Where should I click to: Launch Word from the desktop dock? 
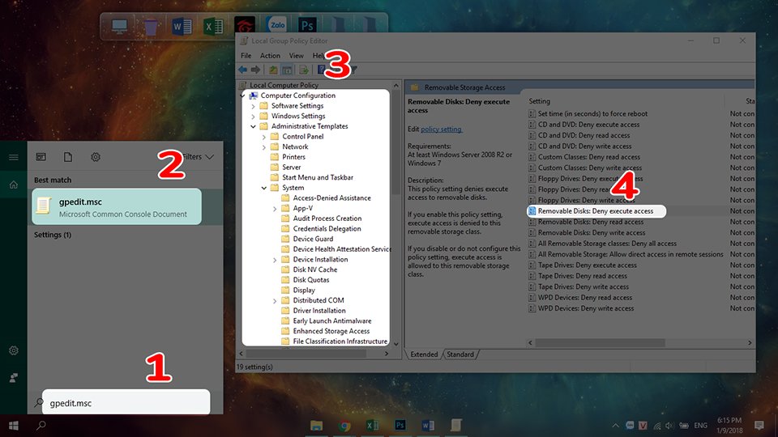click(x=182, y=26)
